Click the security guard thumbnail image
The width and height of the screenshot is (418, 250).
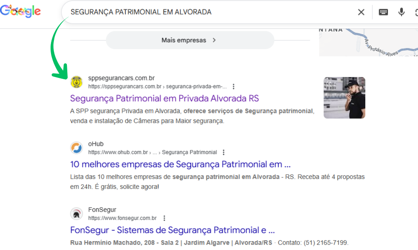[344, 98]
